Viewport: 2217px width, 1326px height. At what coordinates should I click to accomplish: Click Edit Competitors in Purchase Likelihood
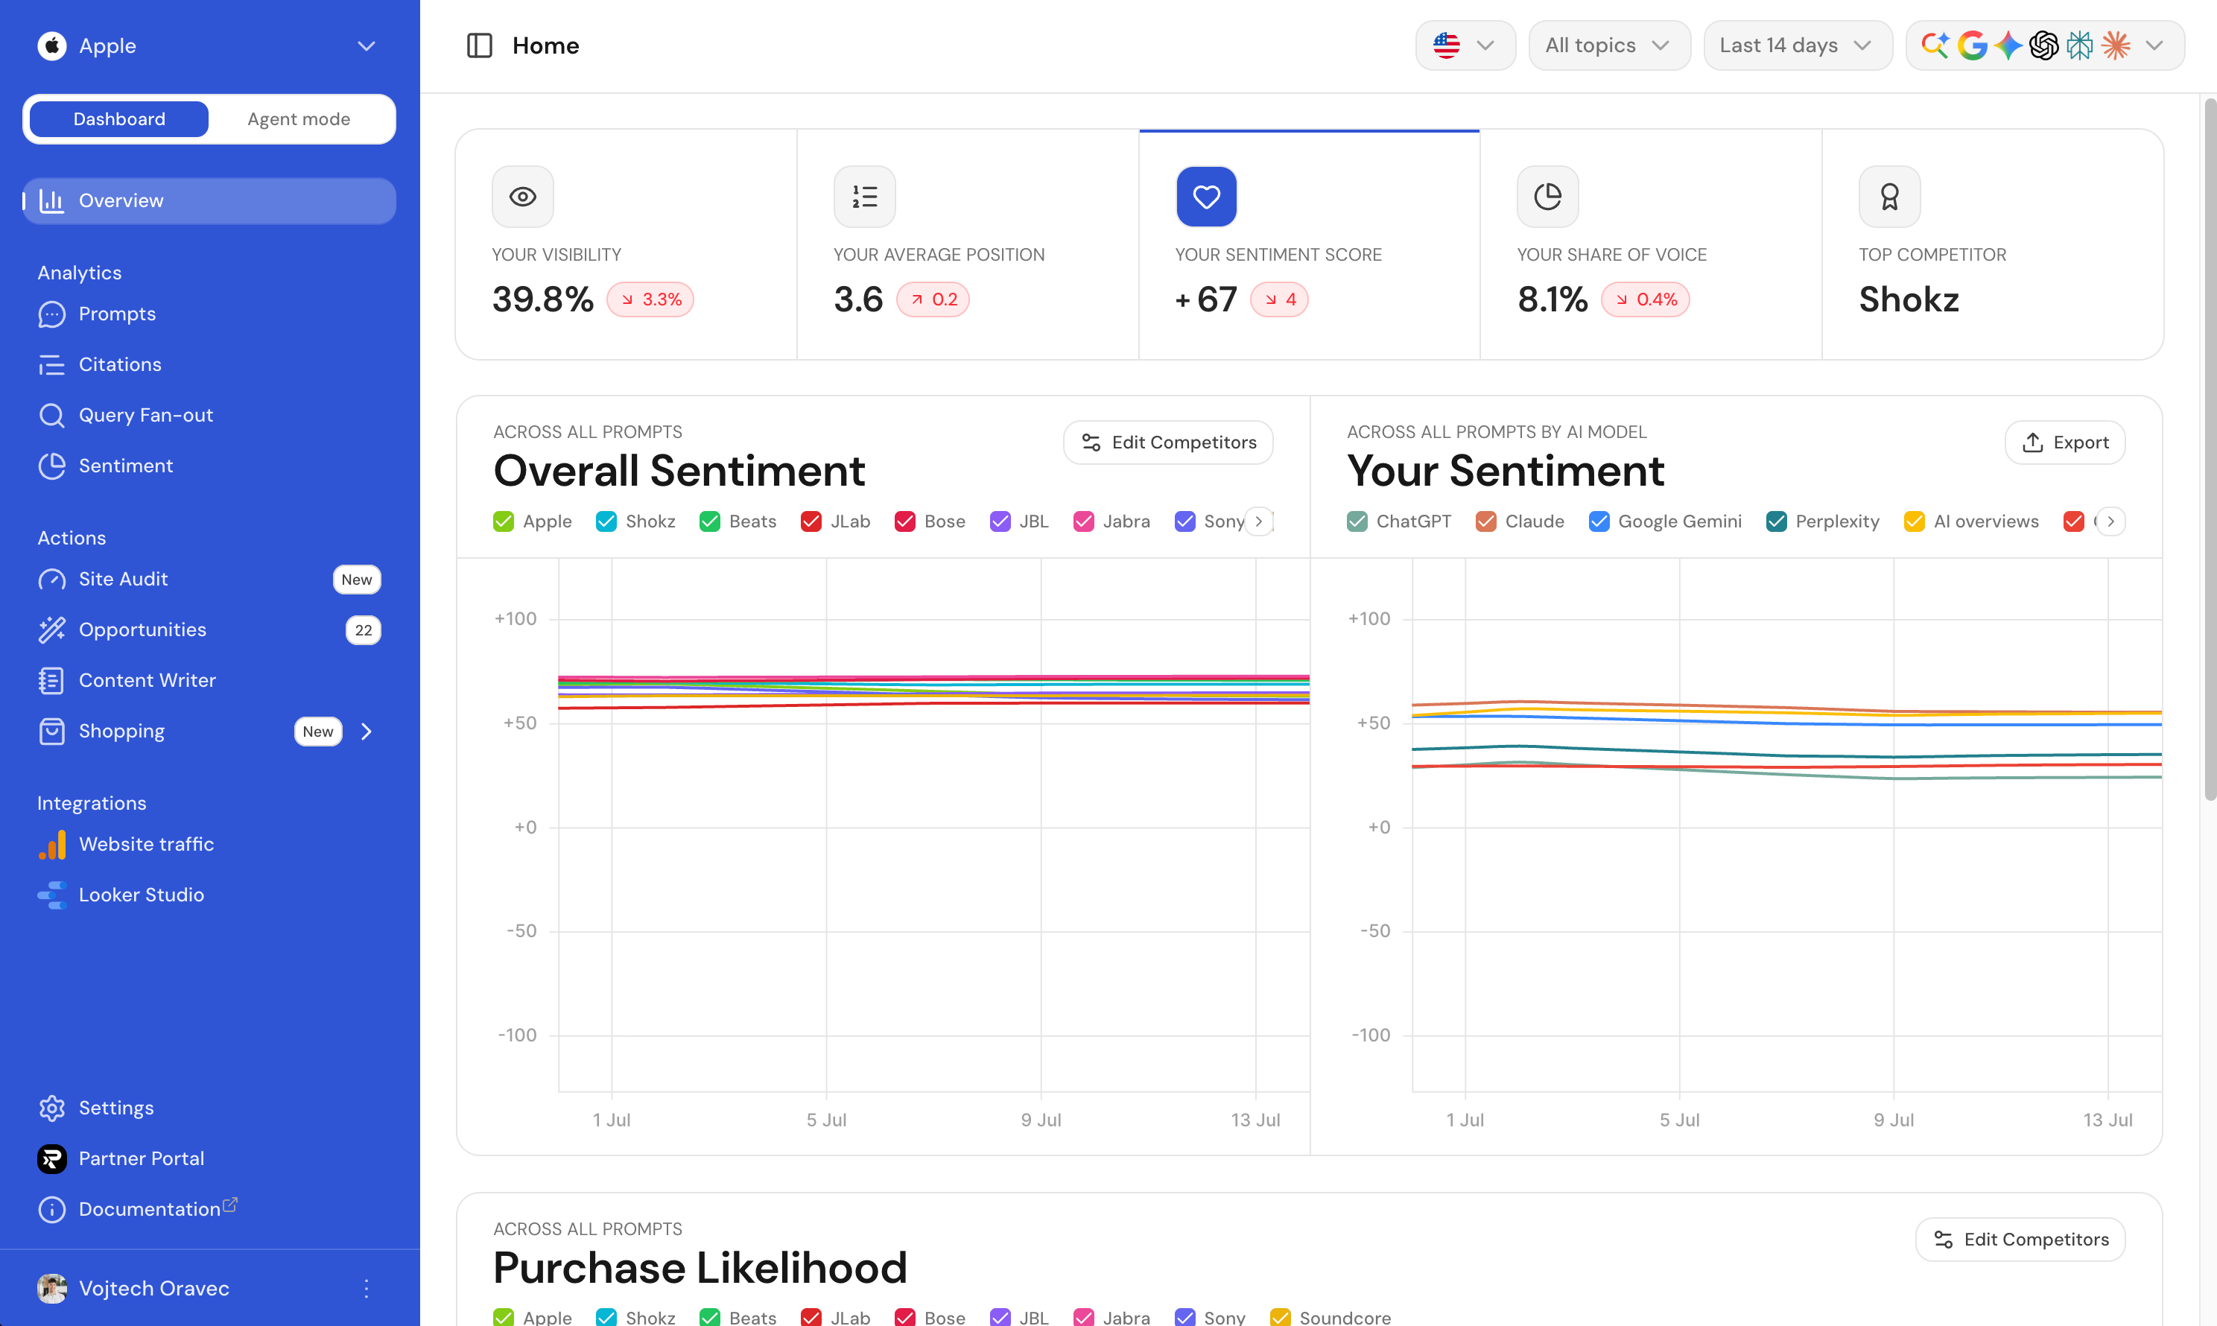[2020, 1240]
